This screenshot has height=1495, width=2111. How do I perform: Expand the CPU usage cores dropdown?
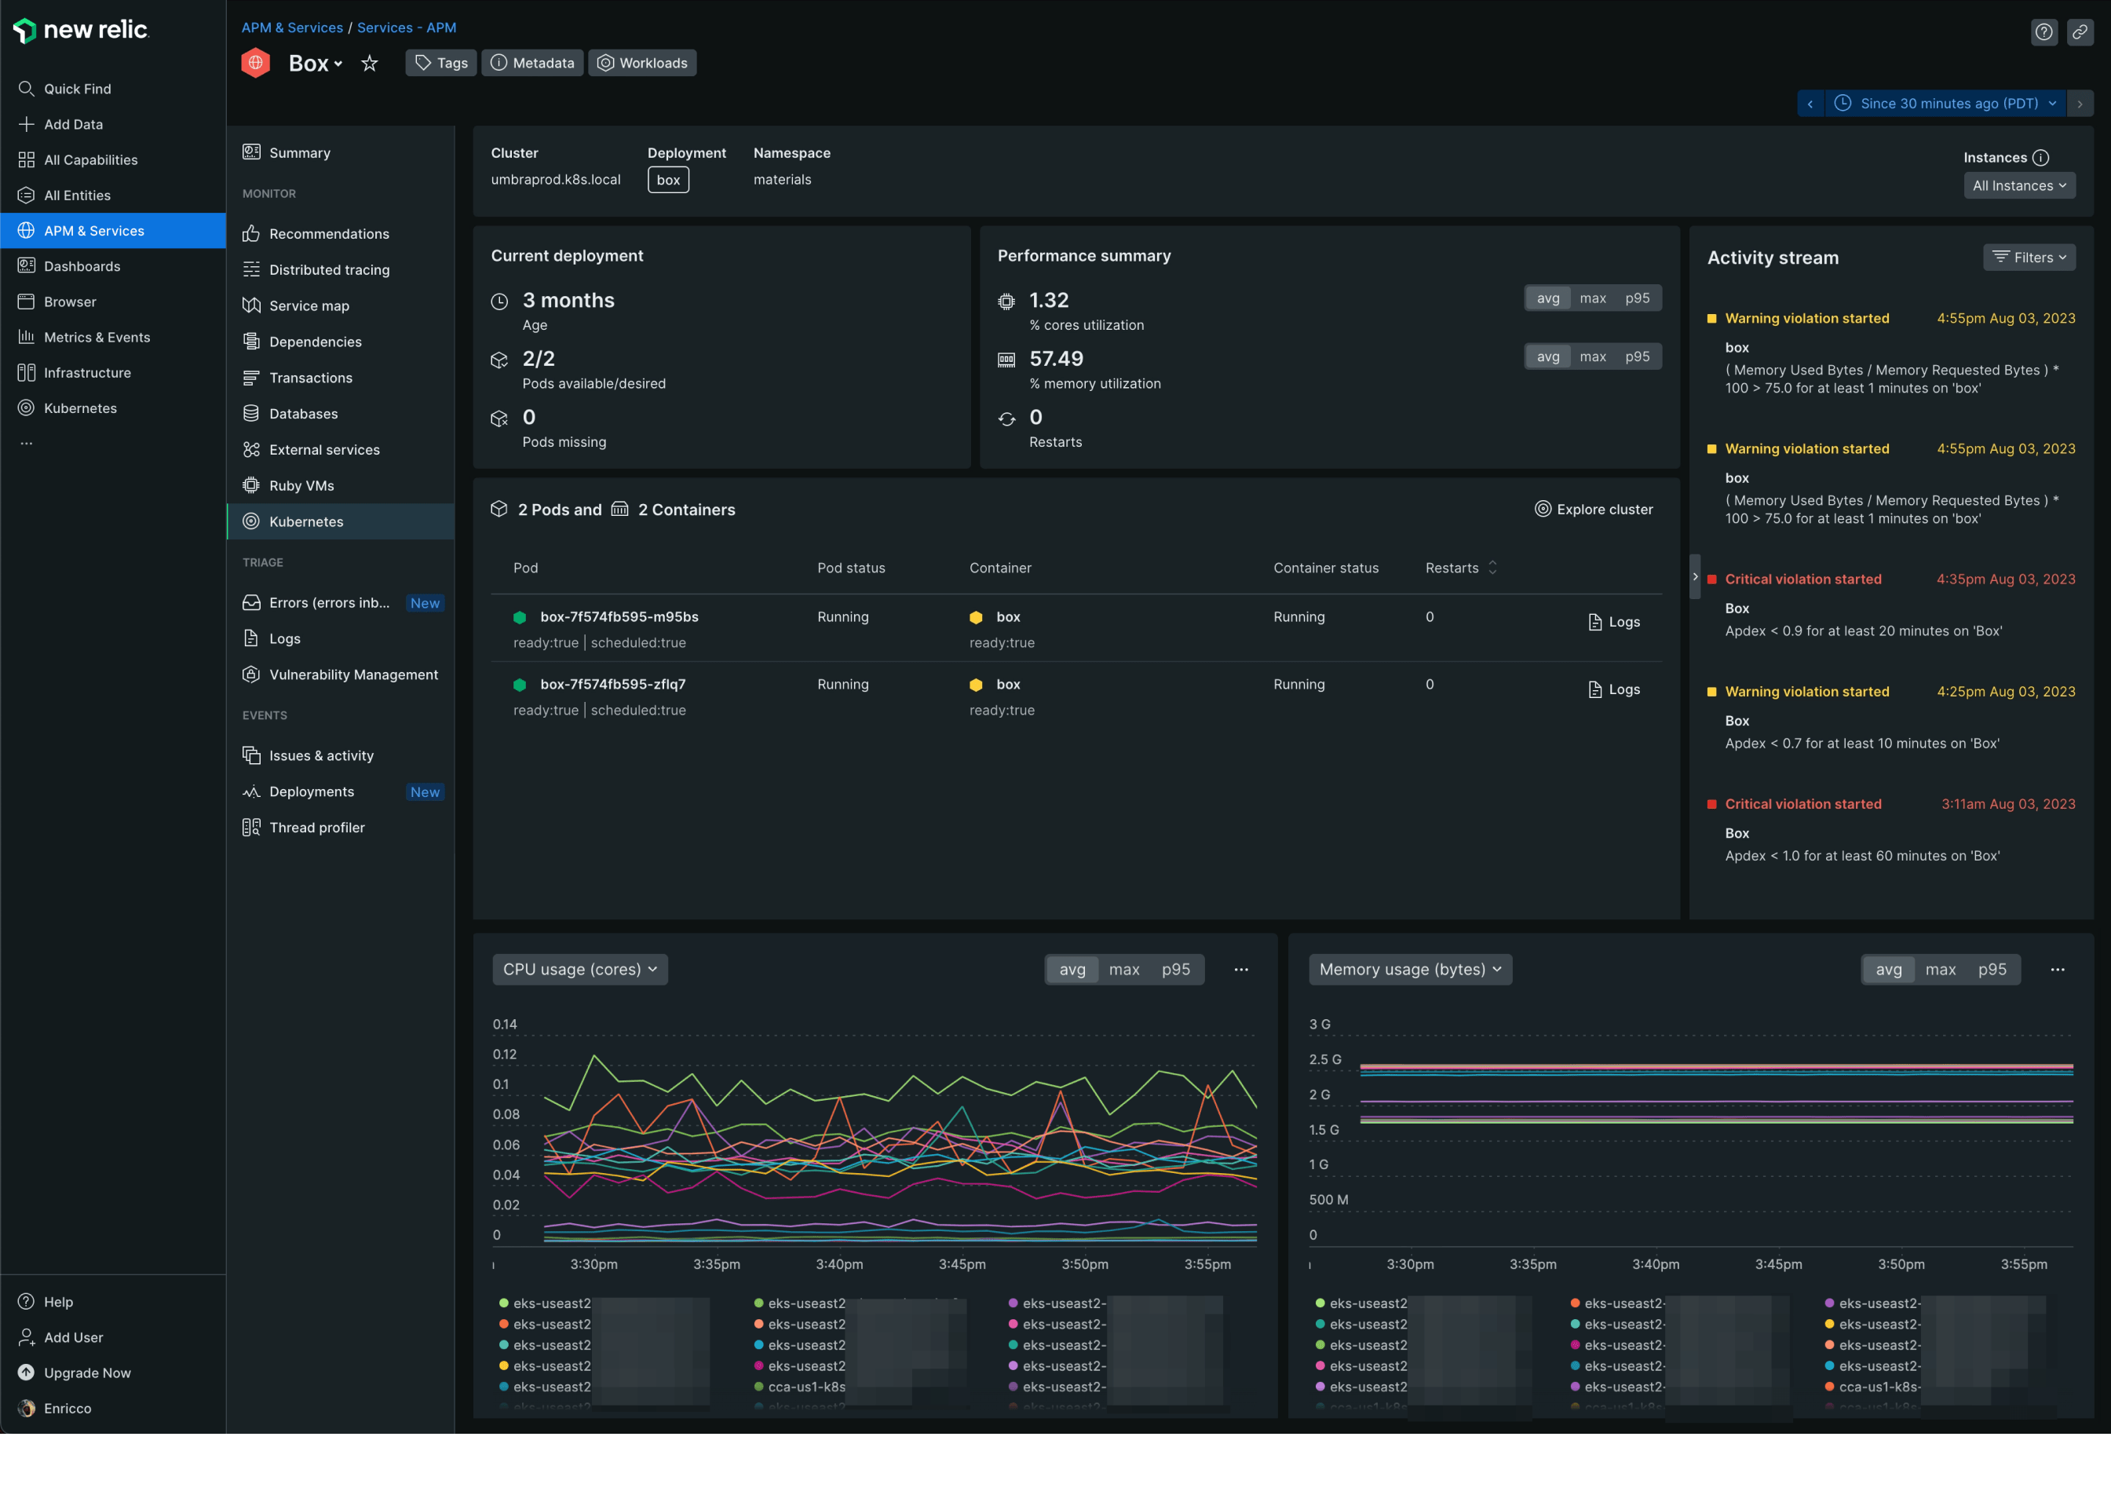[578, 969]
